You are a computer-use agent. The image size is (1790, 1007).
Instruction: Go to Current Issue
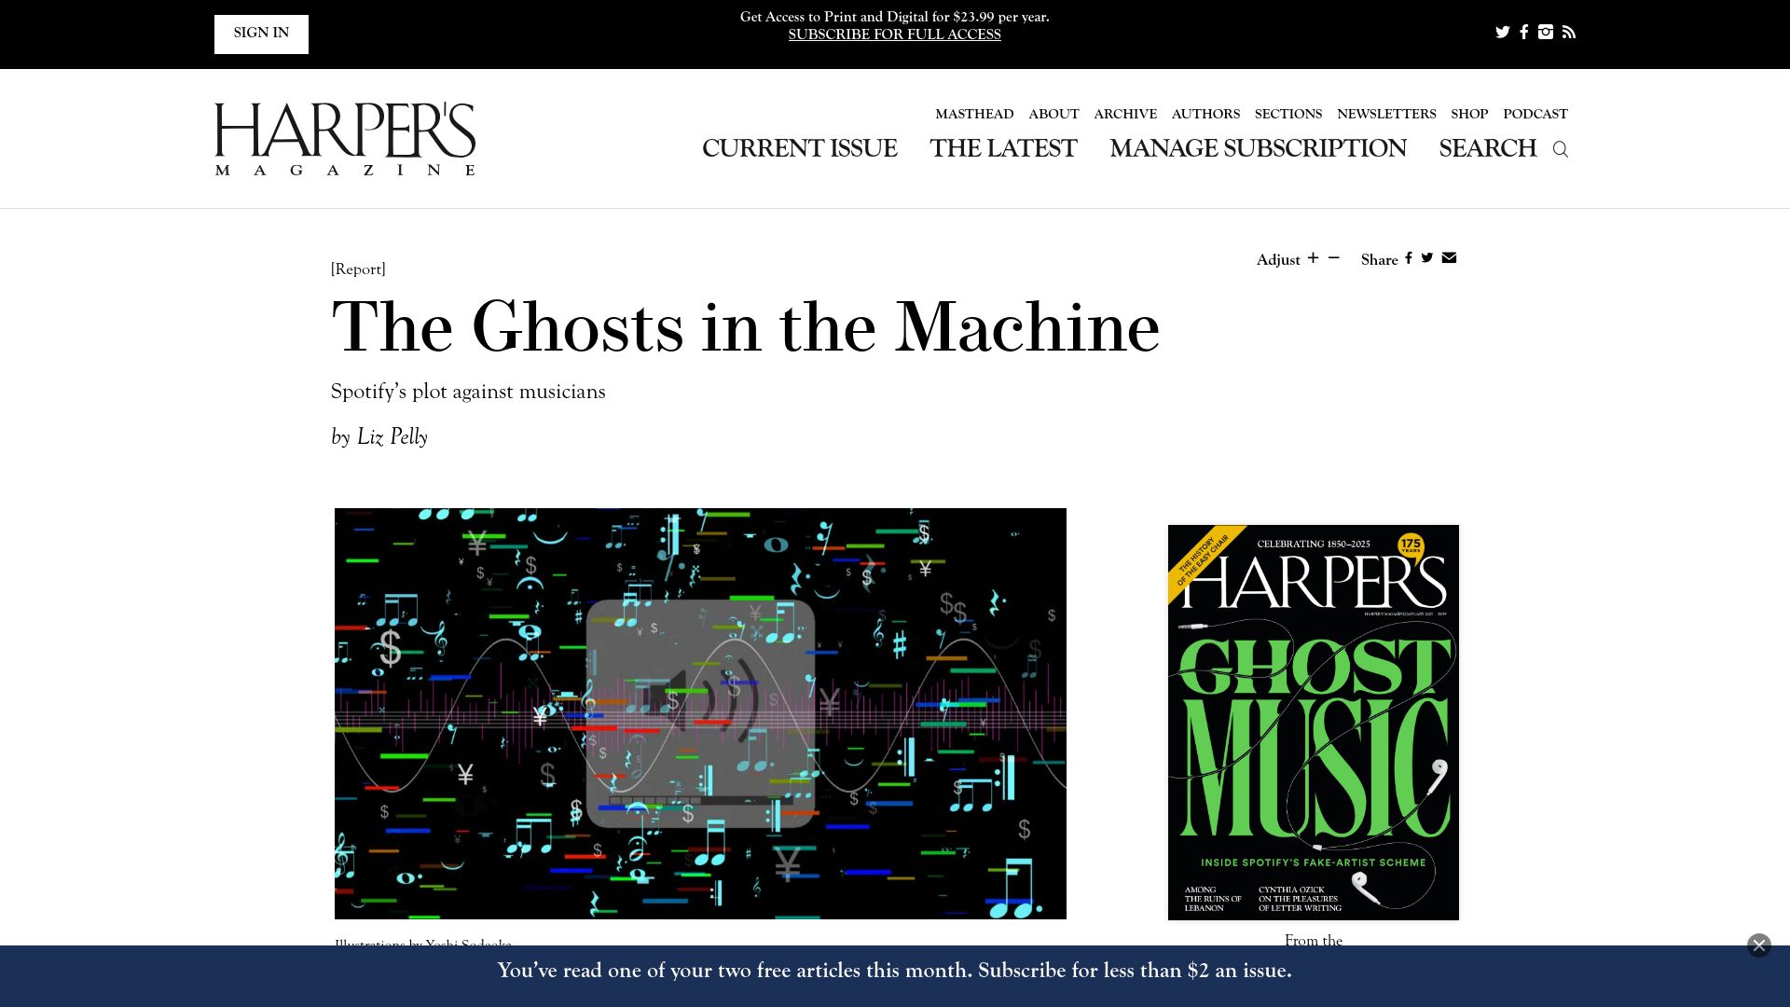pos(800,148)
